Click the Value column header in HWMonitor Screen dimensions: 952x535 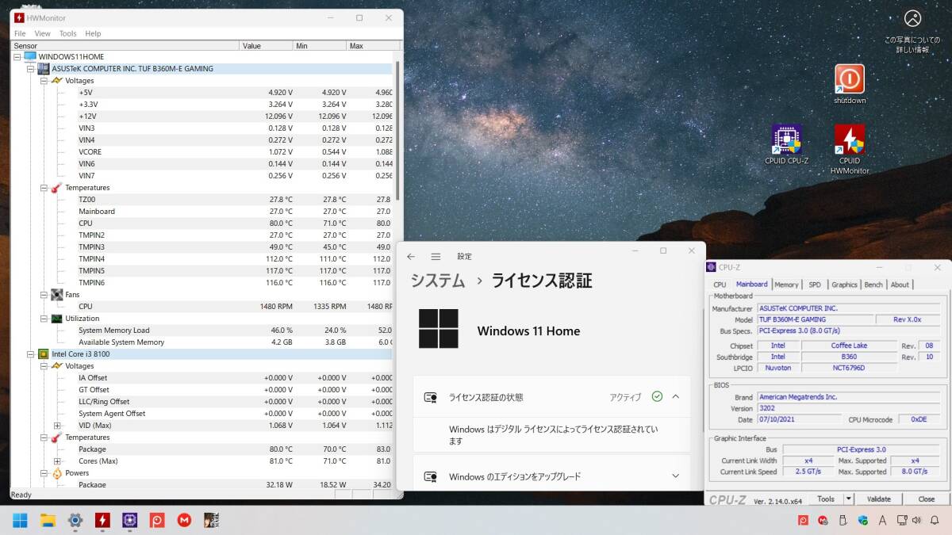point(266,46)
